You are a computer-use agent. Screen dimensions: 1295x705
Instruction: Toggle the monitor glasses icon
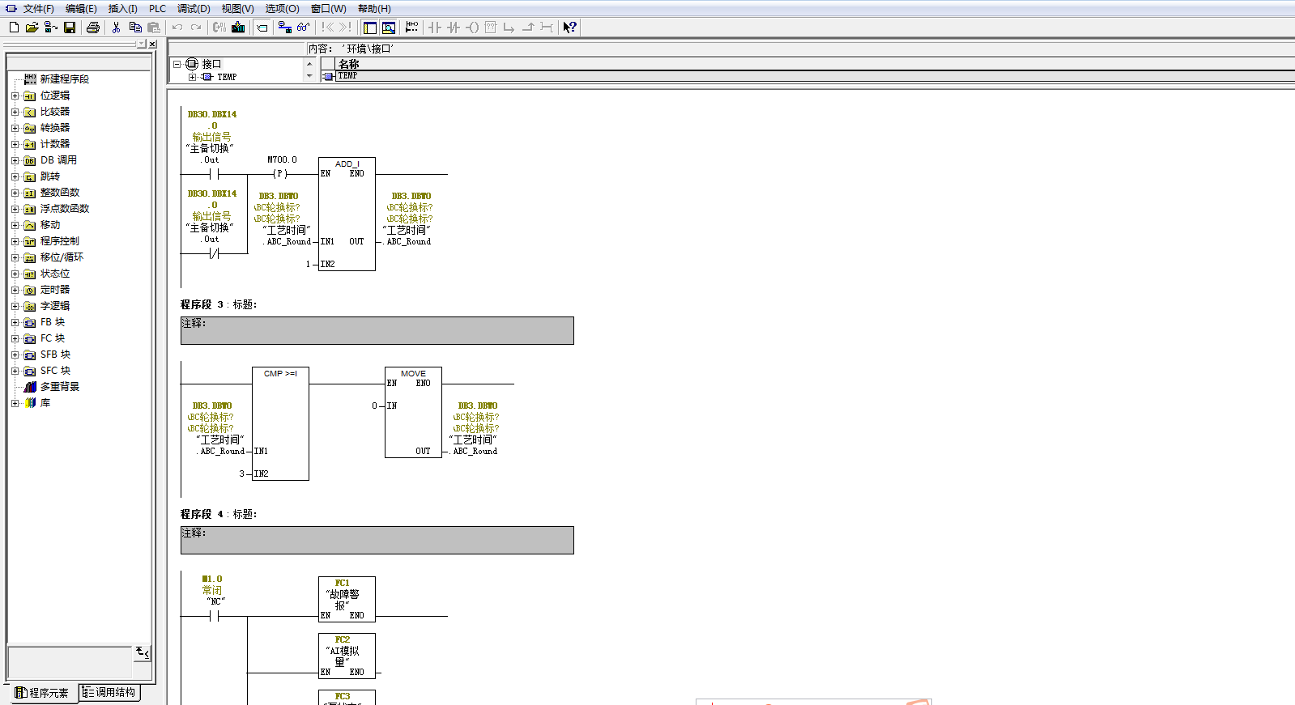point(304,28)
